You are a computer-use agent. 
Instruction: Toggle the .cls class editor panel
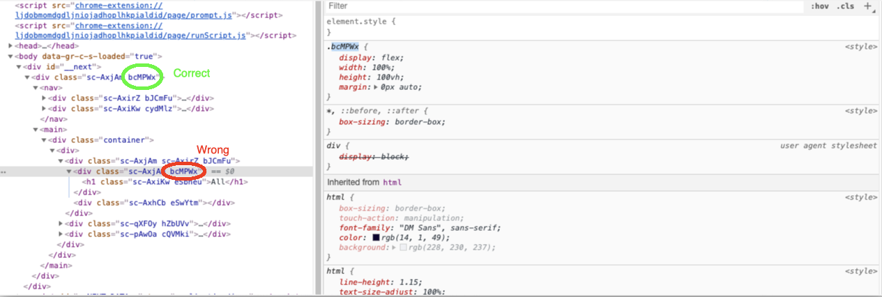(846, 6)
